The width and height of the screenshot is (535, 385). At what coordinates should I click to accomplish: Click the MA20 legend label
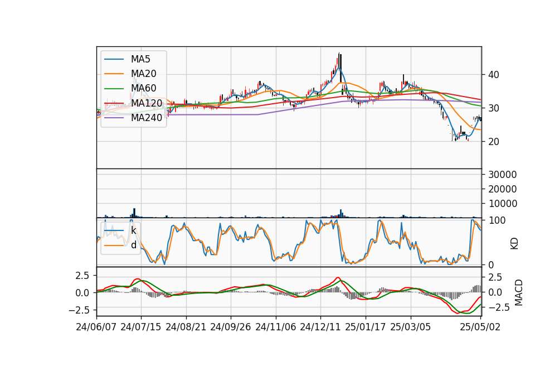pyautogui.click(x=143, y=74)
